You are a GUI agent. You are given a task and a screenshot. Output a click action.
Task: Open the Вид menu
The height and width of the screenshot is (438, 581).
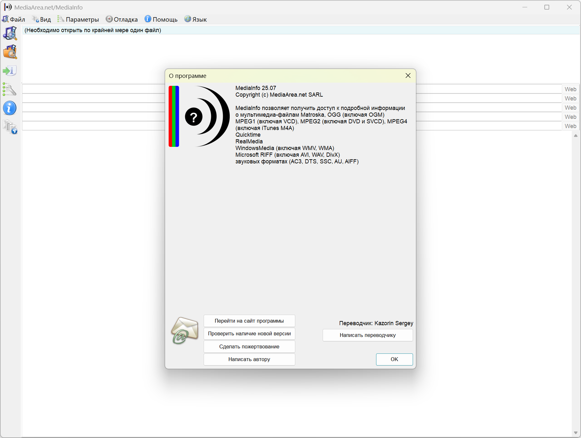click(x=42, y=19)
